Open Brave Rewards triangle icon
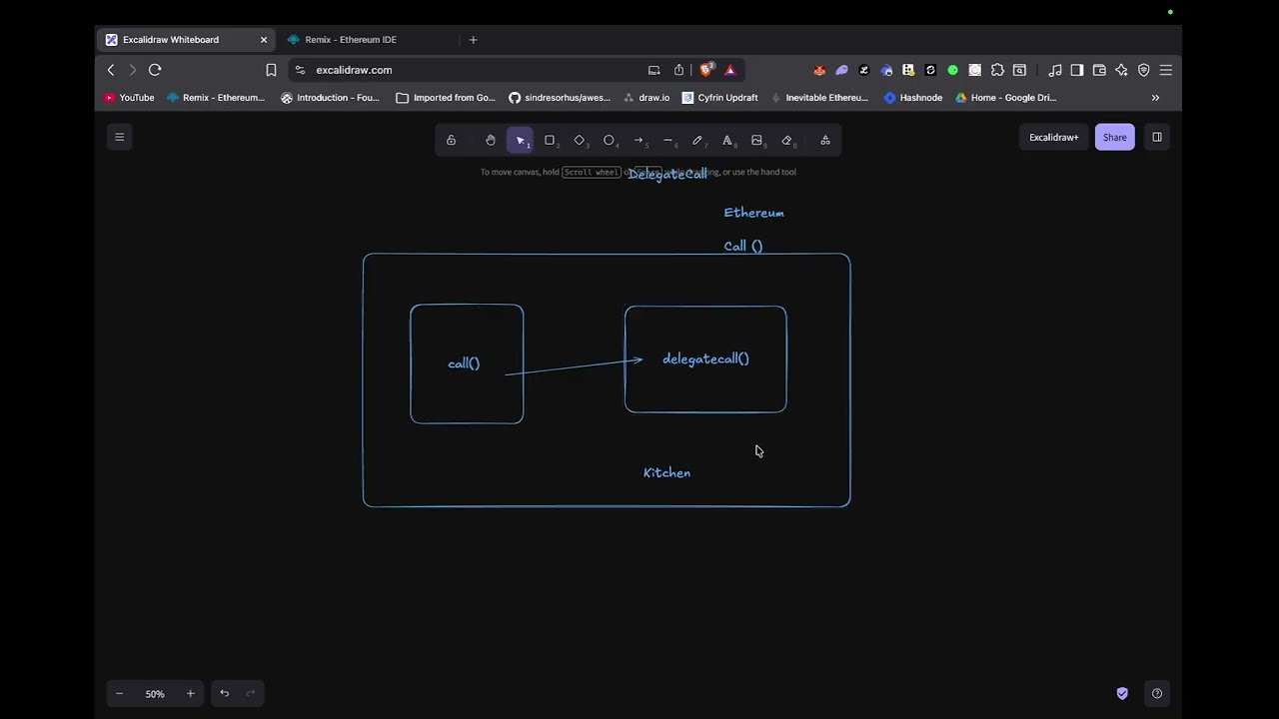The image size is (1279, 719). pyautogui.click(x=730, y=70)
